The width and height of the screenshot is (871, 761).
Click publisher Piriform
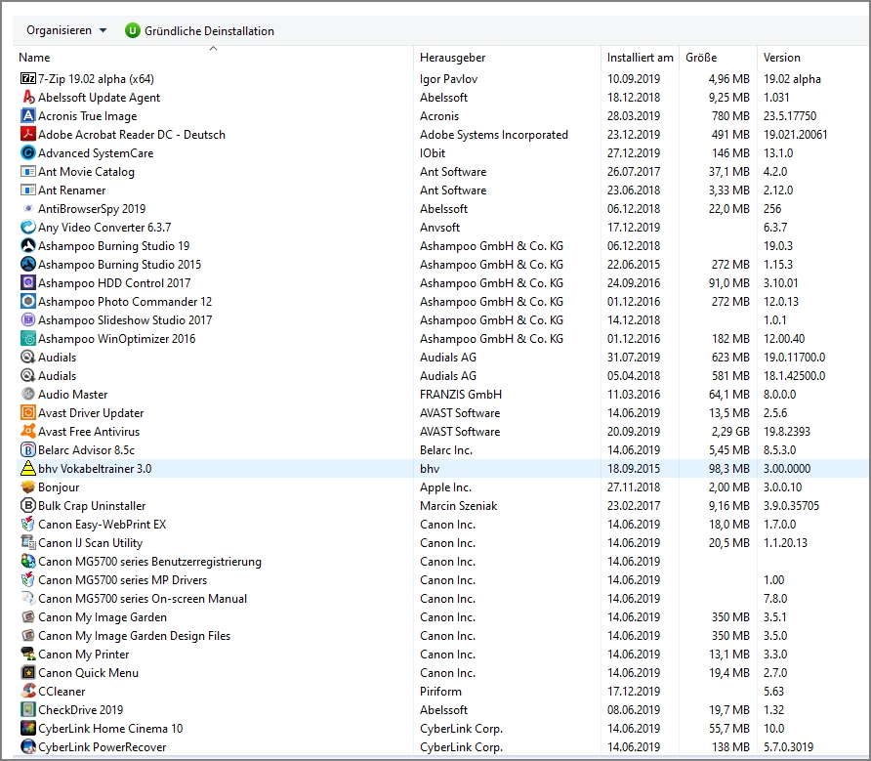click(x=440, y=692)
